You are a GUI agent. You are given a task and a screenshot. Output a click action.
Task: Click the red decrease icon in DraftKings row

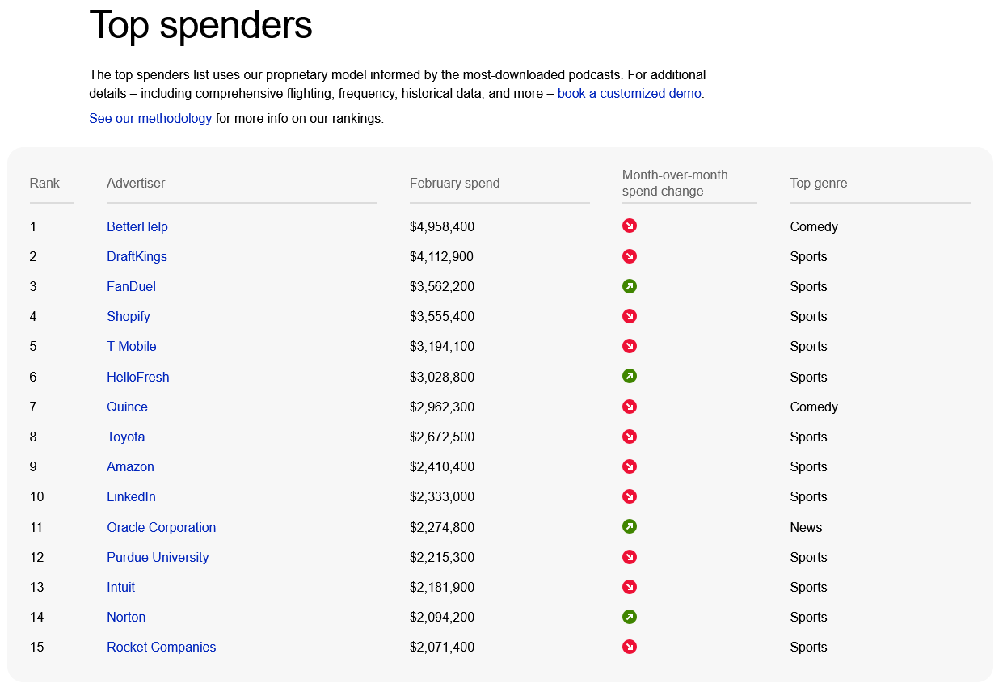tap(630, 256)
